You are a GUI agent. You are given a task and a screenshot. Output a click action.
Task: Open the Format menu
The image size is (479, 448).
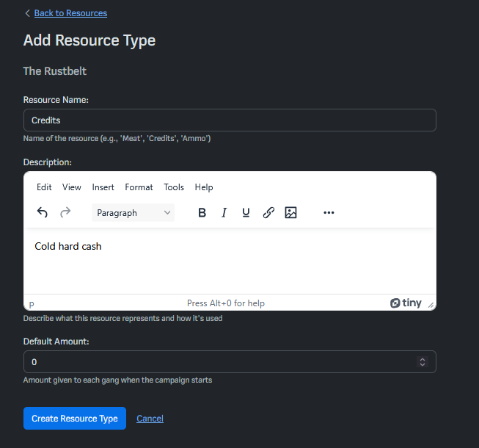(x=139, y=187)
